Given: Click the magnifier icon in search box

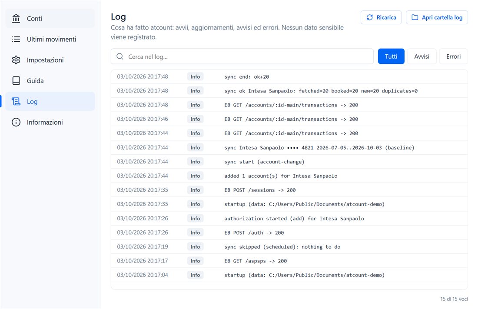Looking at the screenshot, I should [x=120, y=56].
